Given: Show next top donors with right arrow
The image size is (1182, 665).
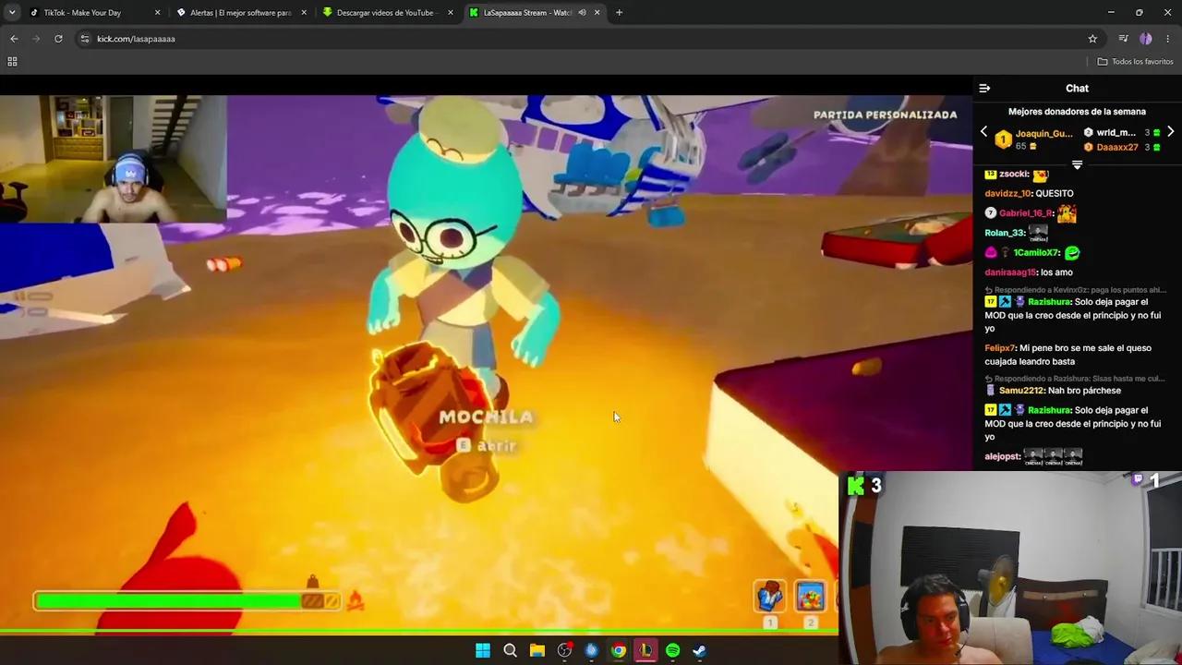Looking at the screenshot, I should click(1170, 132).
